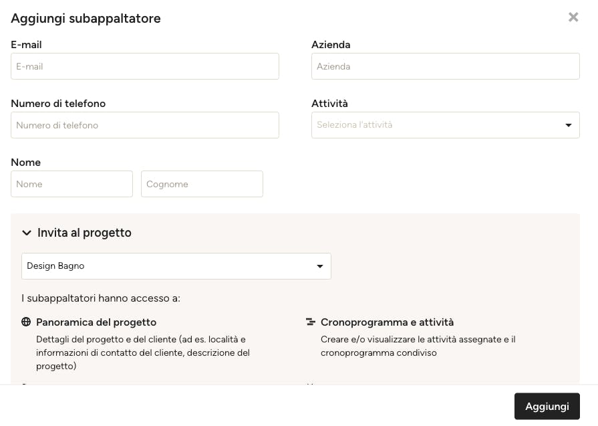
Task: Collapse the Invita al progetto chevron
Action: point(26,233)
